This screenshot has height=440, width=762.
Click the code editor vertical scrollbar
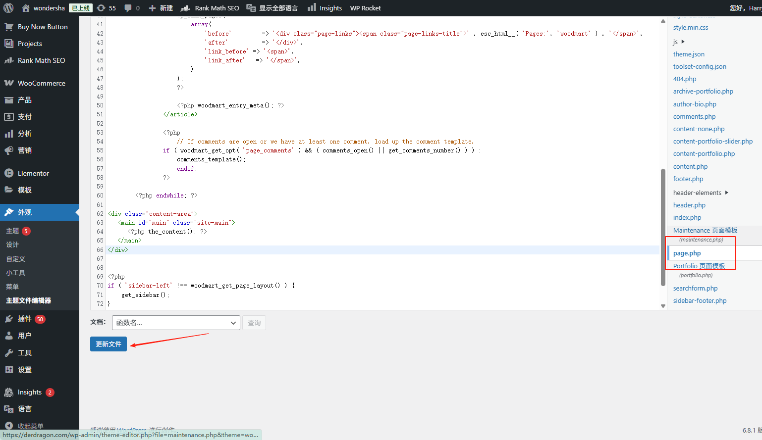click(663, 228)
